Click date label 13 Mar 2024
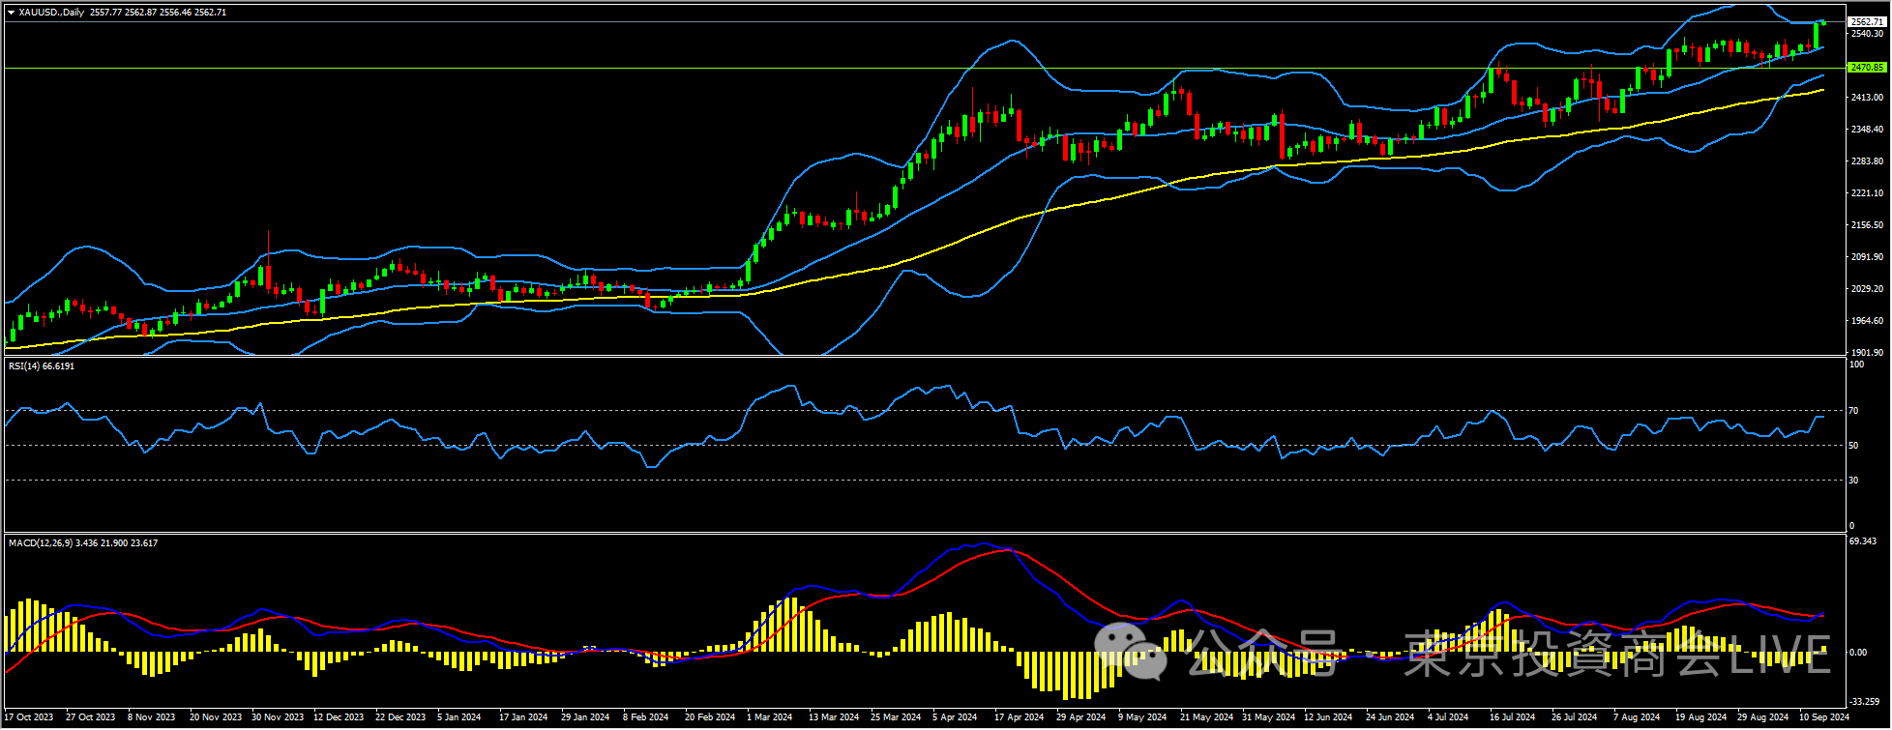The width and height of the screenshot is (1892, 730). click(834, 717)
